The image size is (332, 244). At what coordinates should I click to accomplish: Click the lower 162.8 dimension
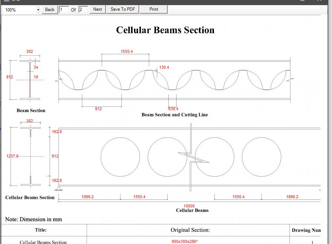[57, 180]
